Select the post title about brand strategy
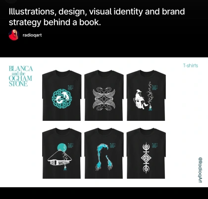208x199 pixels. pyautogui.click(x=97, y=17)
